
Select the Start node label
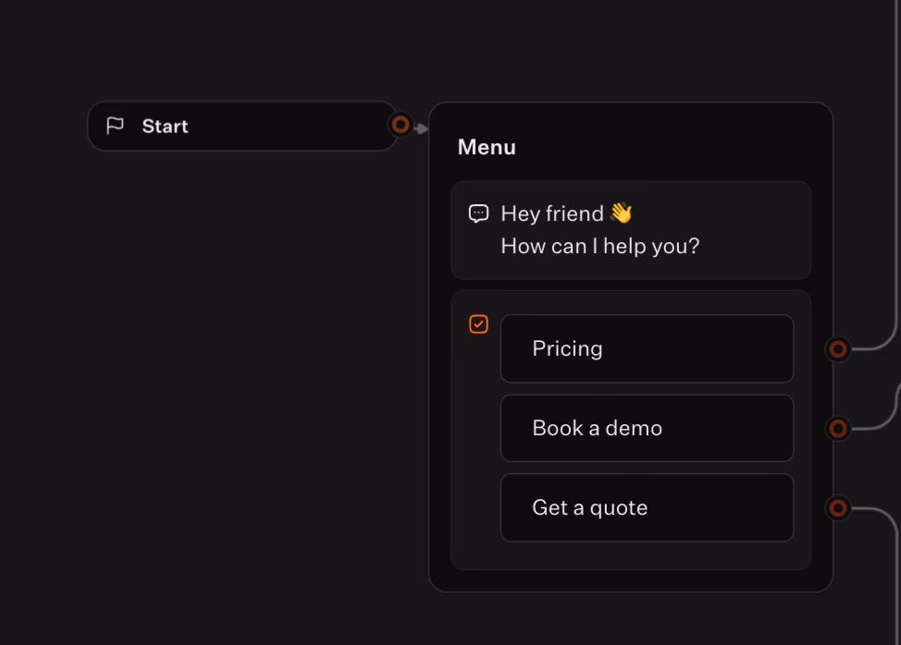166,126
